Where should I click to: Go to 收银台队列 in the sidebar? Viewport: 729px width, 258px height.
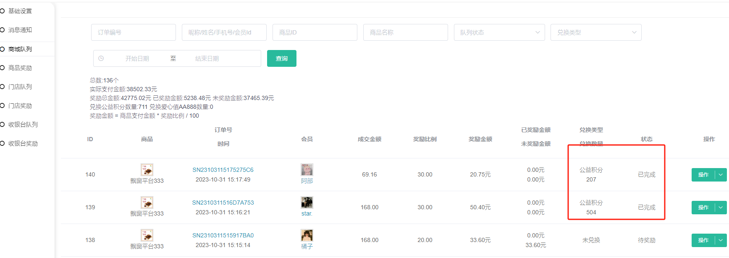pos(23,124)
